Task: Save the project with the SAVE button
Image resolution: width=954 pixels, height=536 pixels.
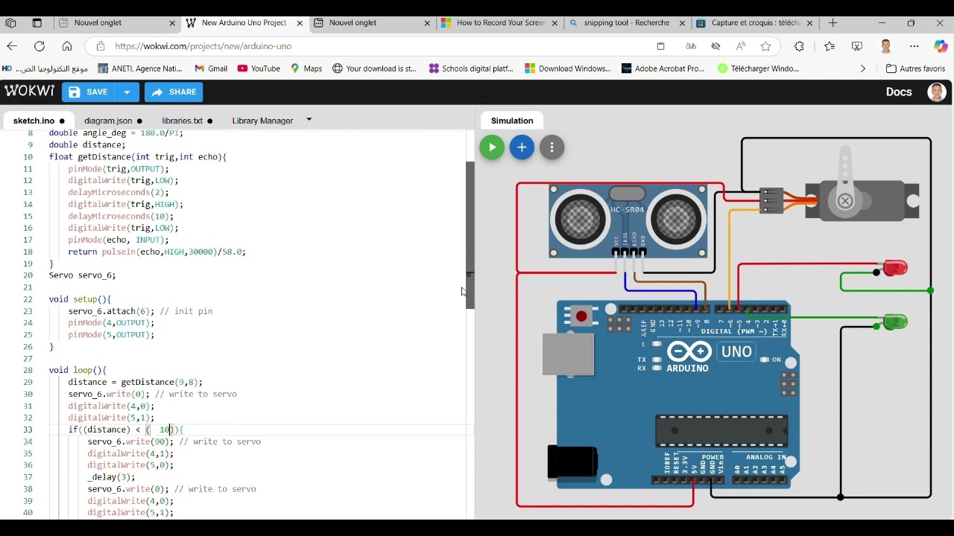Action: pos(89,92)
